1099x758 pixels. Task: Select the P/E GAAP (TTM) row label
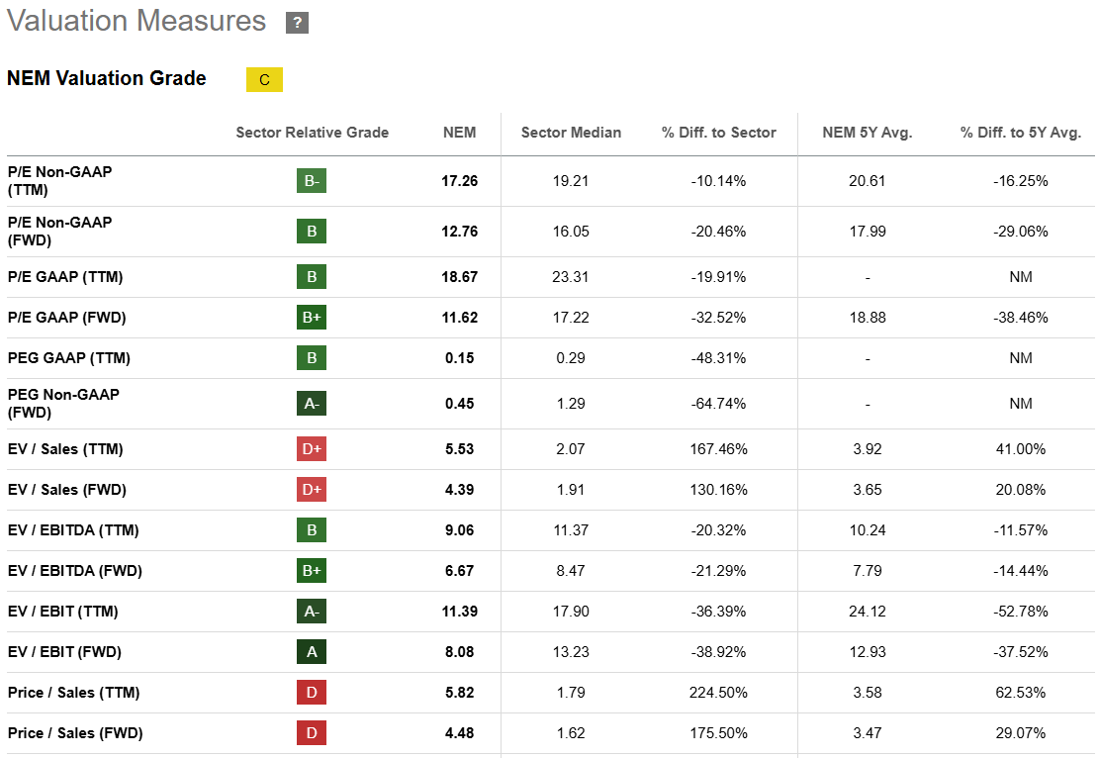click(x=65, y=277)
